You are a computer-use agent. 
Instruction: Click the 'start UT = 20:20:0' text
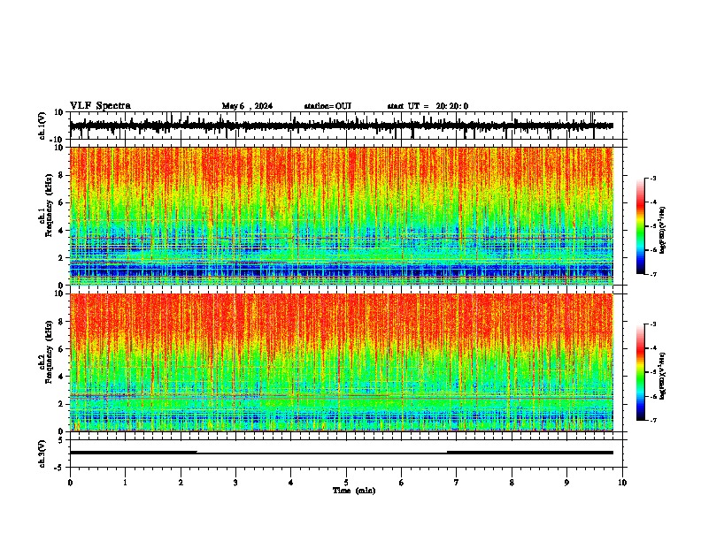pos(428,106)
